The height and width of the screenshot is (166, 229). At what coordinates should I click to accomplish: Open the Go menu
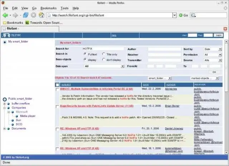pos(34,8)
